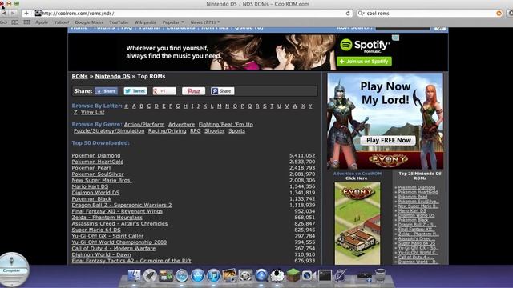Open Zelda - Phantom Hourglass link
Viewport: 513px width, 288px height.
pos(107,218)
